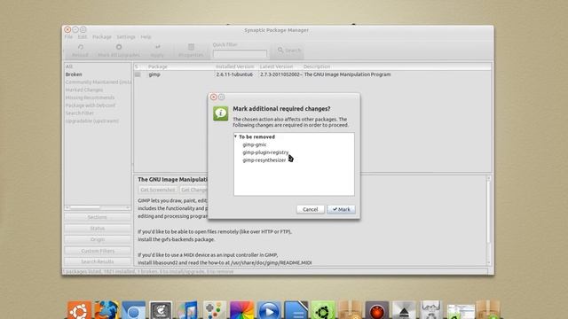Sort by the Package column header

[158, 66]
